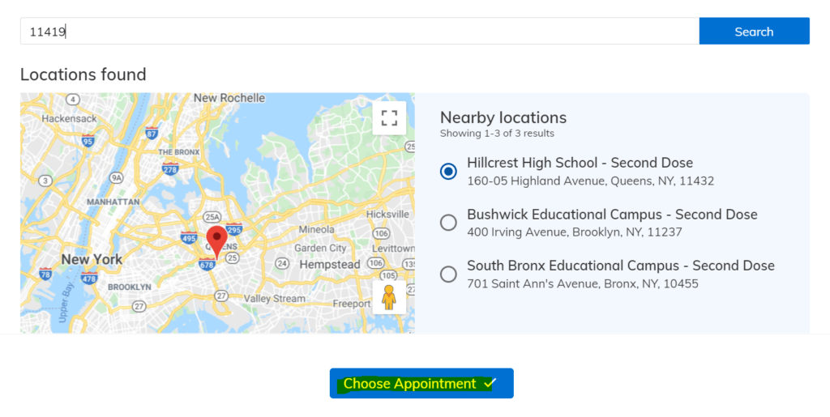
Task: Click the red location pin on map
Action: click(x=216, y=242)
